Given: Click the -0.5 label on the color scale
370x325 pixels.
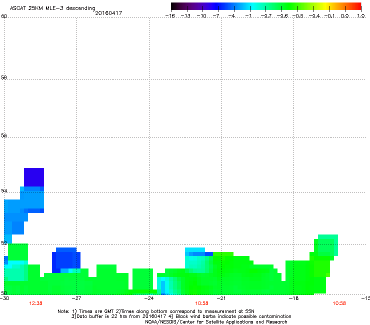Looking at the screenshot, I should [298, 16].
